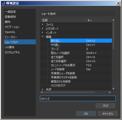
Task: Select the ノードを削除 shortcut row
Action: [81, 69]
